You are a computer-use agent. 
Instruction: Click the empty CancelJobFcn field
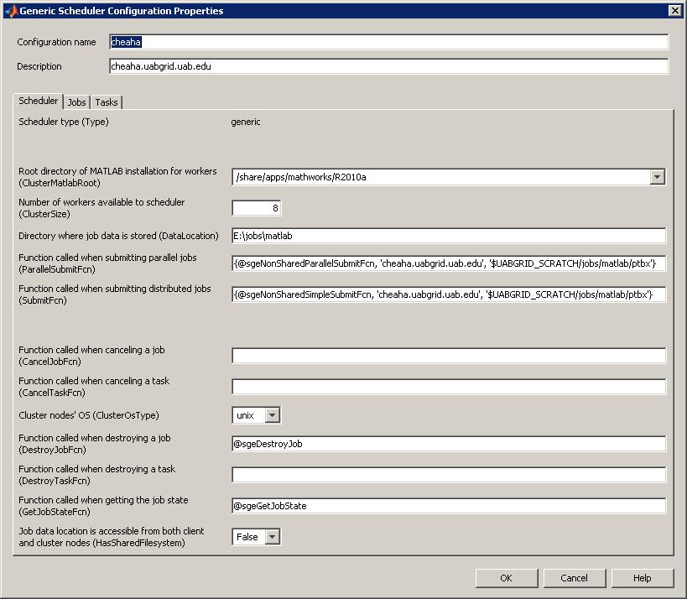click(449, 356)
